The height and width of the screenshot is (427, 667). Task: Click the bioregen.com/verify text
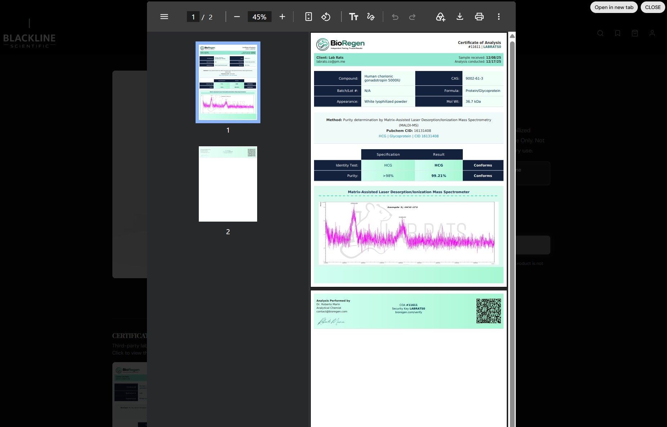tap(408, 312)
